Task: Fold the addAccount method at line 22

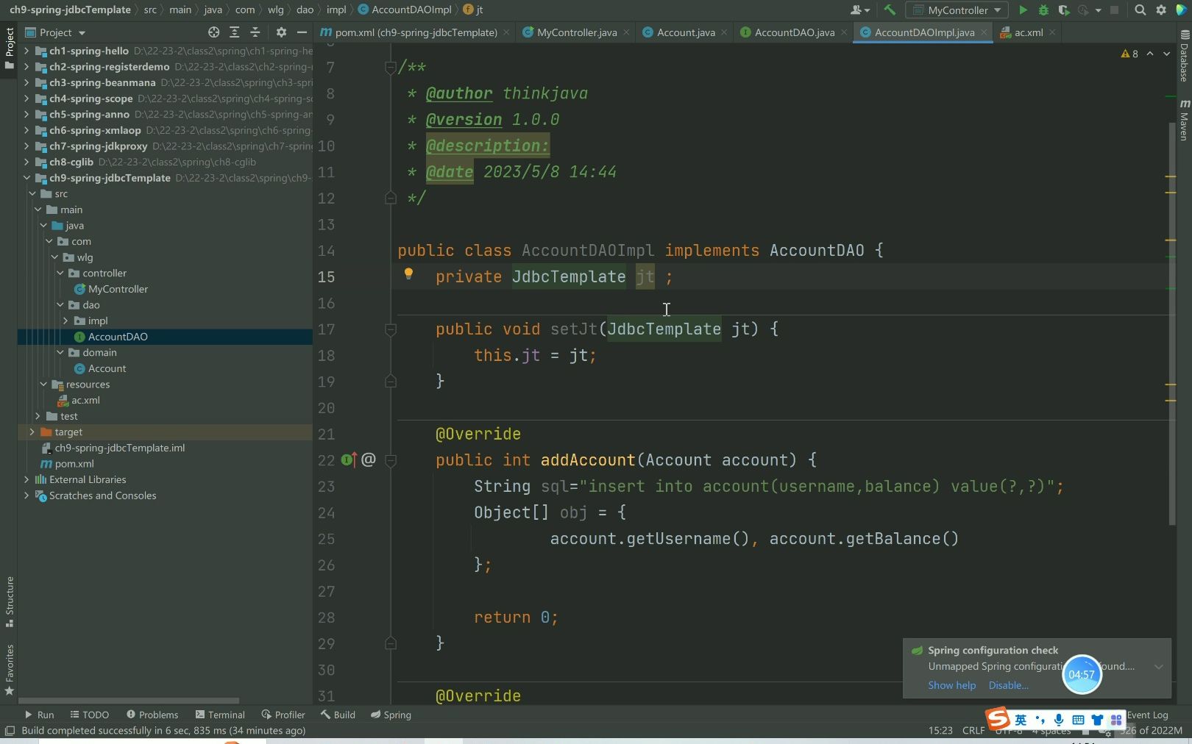Action: click(x=391, y=460)
